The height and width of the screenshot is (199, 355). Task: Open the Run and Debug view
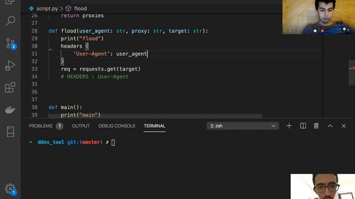tap(10, 65)
